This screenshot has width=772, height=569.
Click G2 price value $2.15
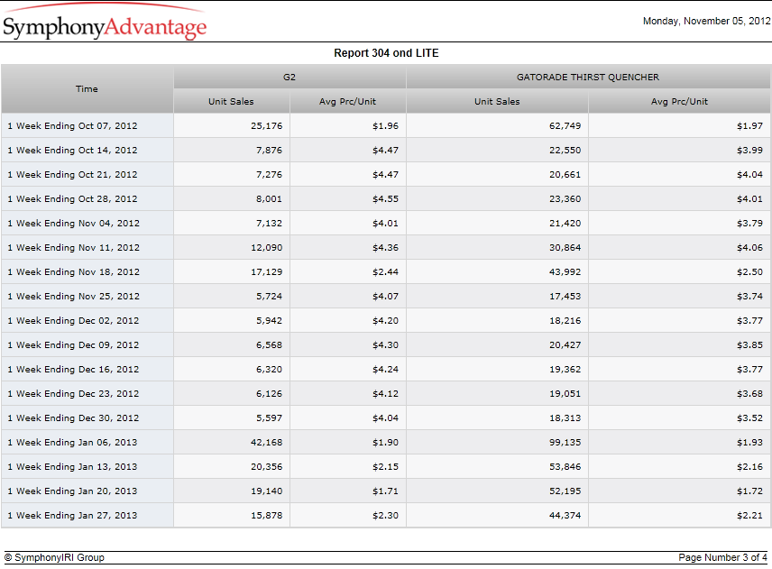click(385, 466)
